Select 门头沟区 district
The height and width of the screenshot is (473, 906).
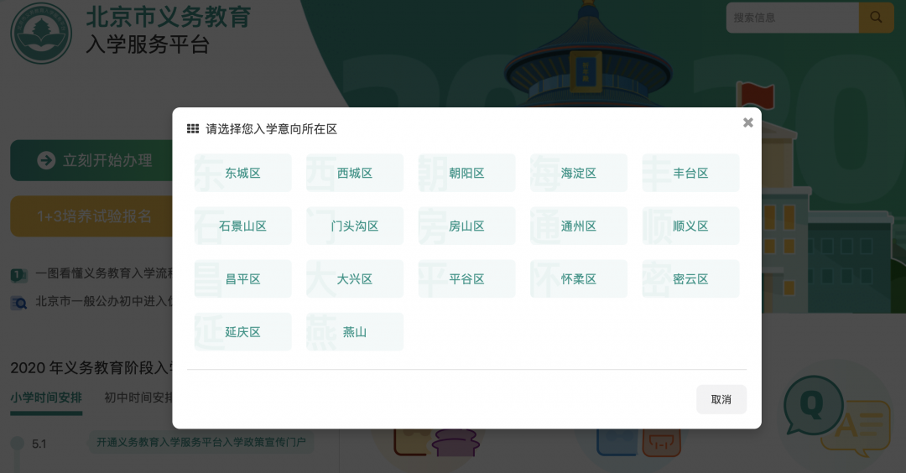coord(355,226)
